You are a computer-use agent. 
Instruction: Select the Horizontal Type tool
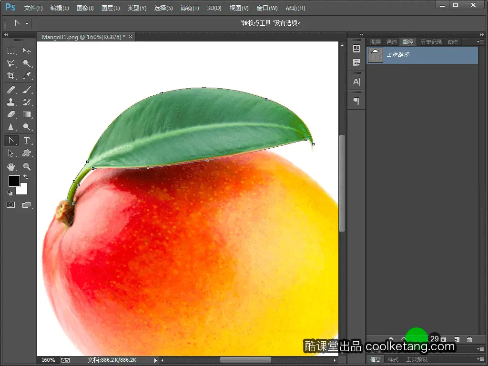pos(27,141)
